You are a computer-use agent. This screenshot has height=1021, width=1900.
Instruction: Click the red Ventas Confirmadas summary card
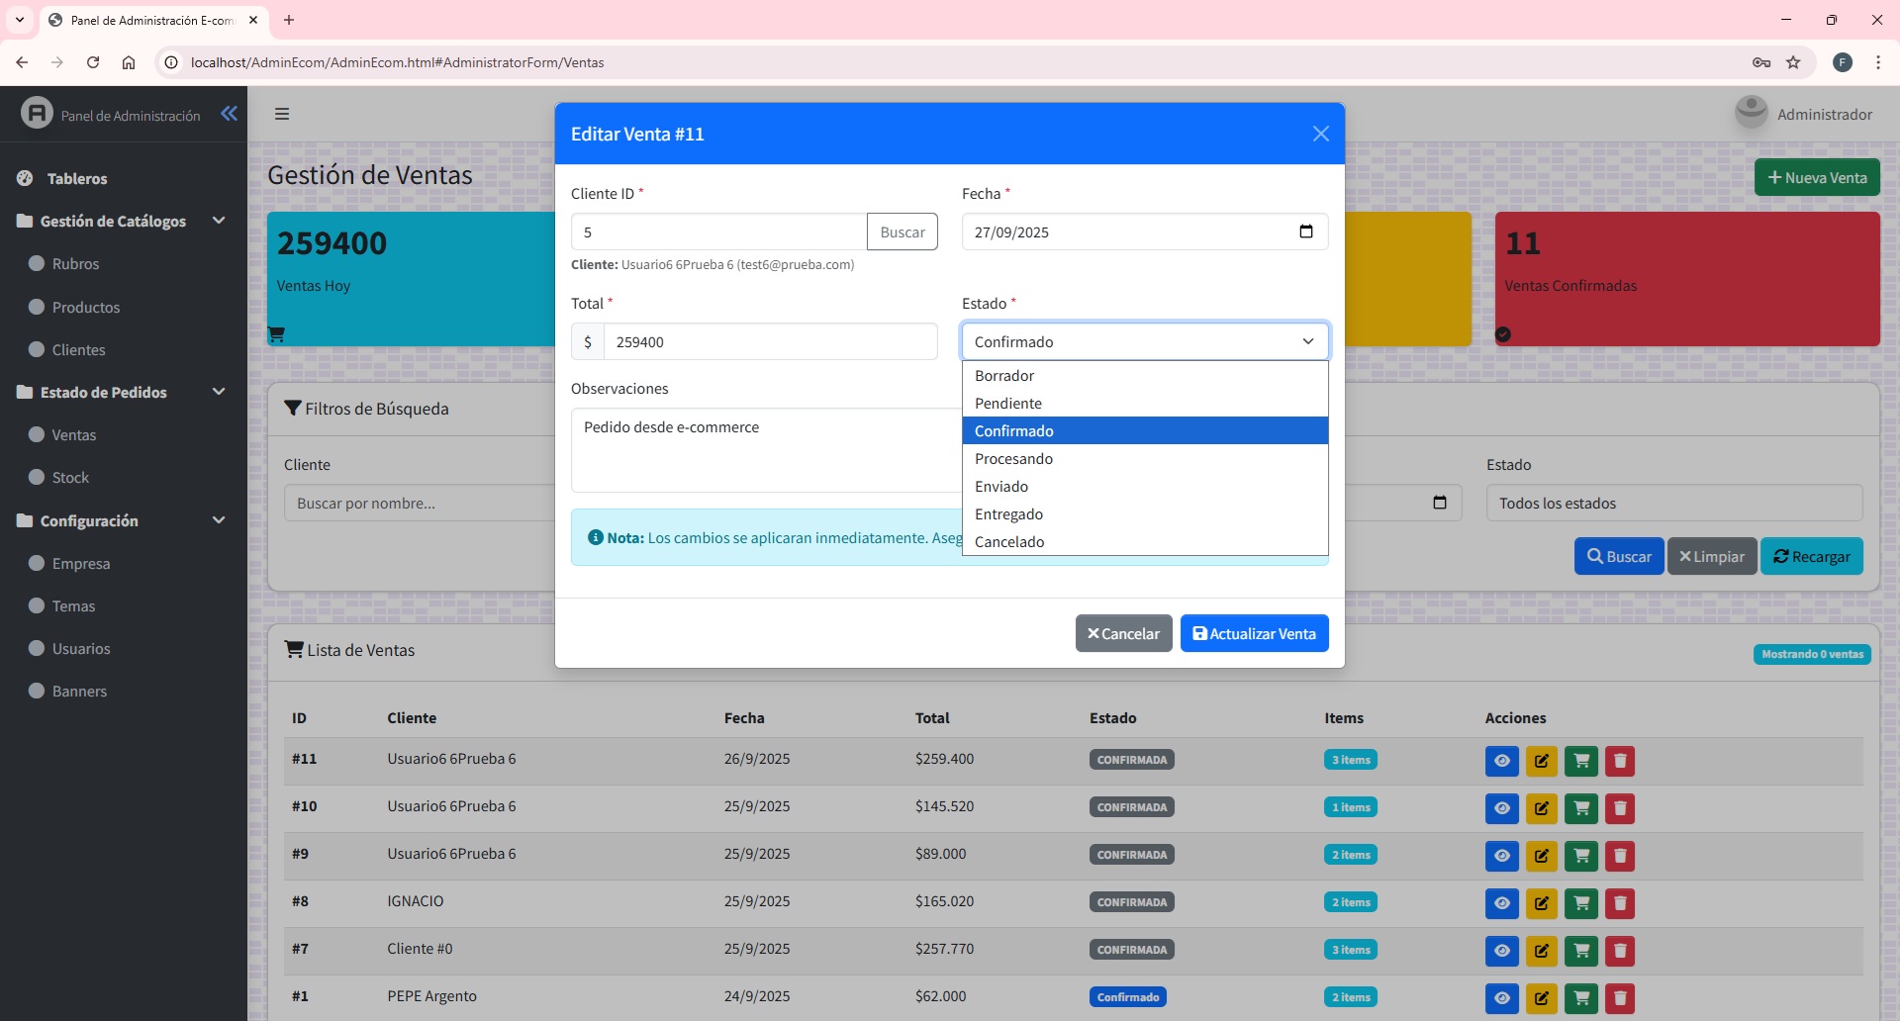click(1686, 279)
